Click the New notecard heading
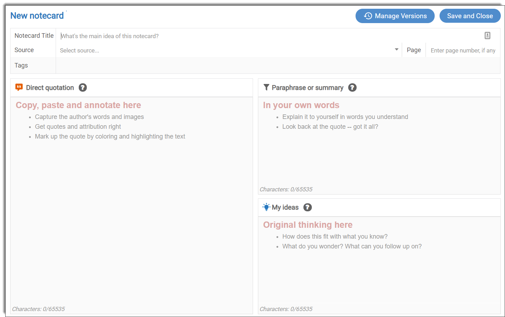Viewport: 505px width, 317px height. pyautogui.click(x=37, y=16)
